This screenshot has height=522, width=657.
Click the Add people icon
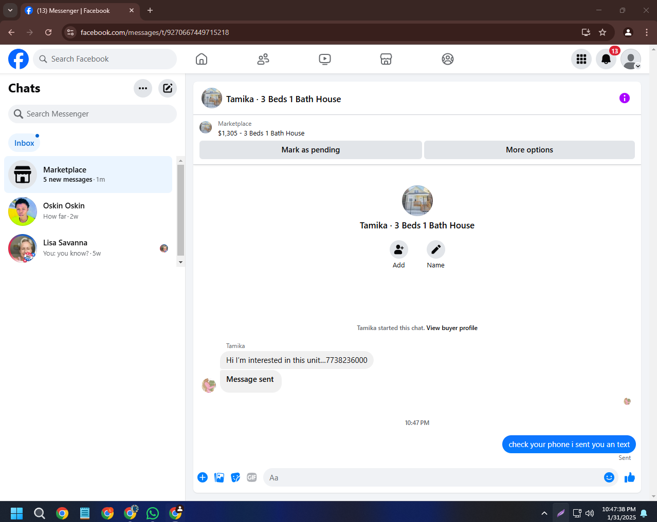click(x=399, y=249)
